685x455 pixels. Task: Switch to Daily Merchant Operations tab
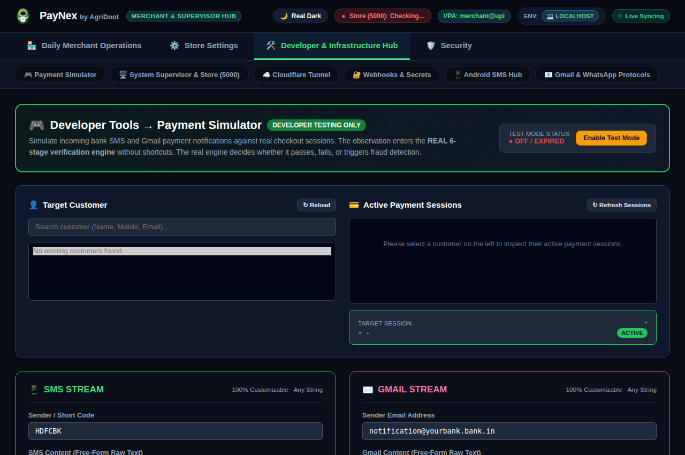(x=84, y=45)
